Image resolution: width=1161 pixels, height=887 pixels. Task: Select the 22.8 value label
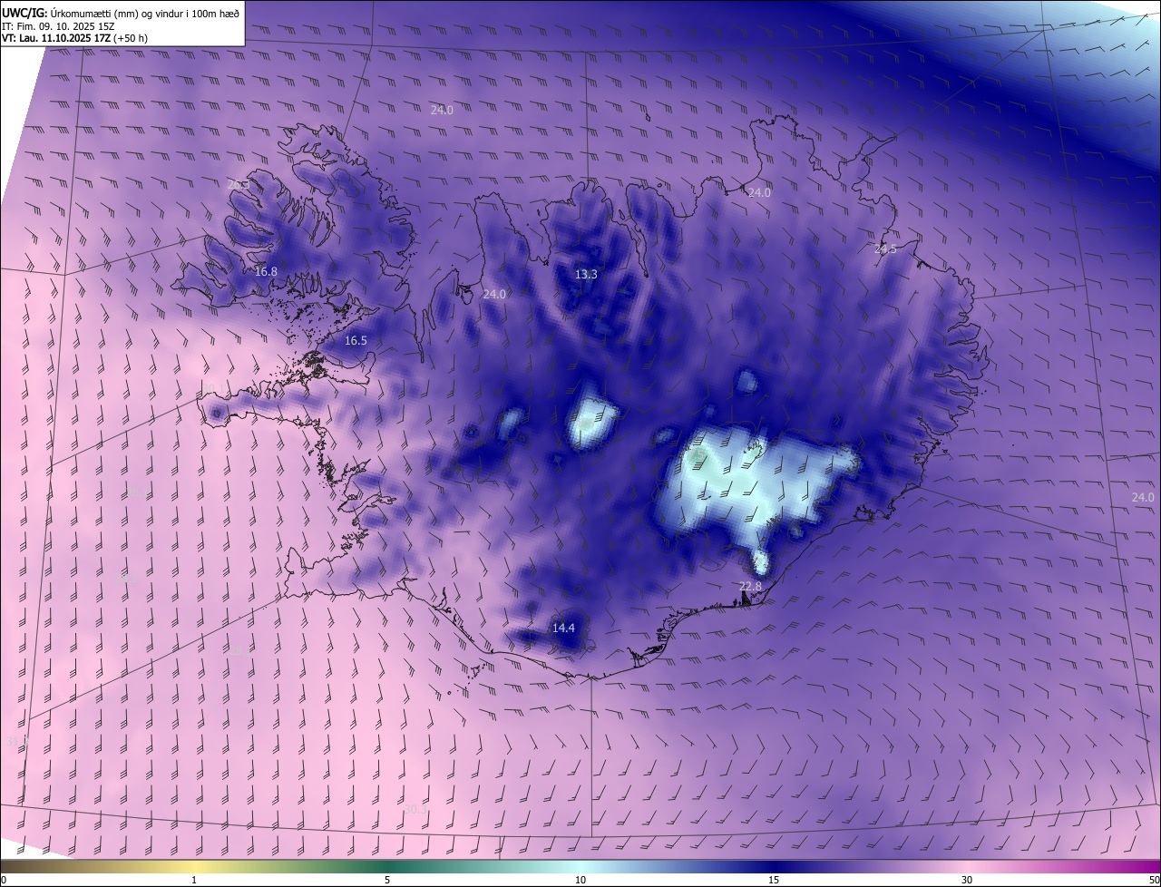click(750, 587)
